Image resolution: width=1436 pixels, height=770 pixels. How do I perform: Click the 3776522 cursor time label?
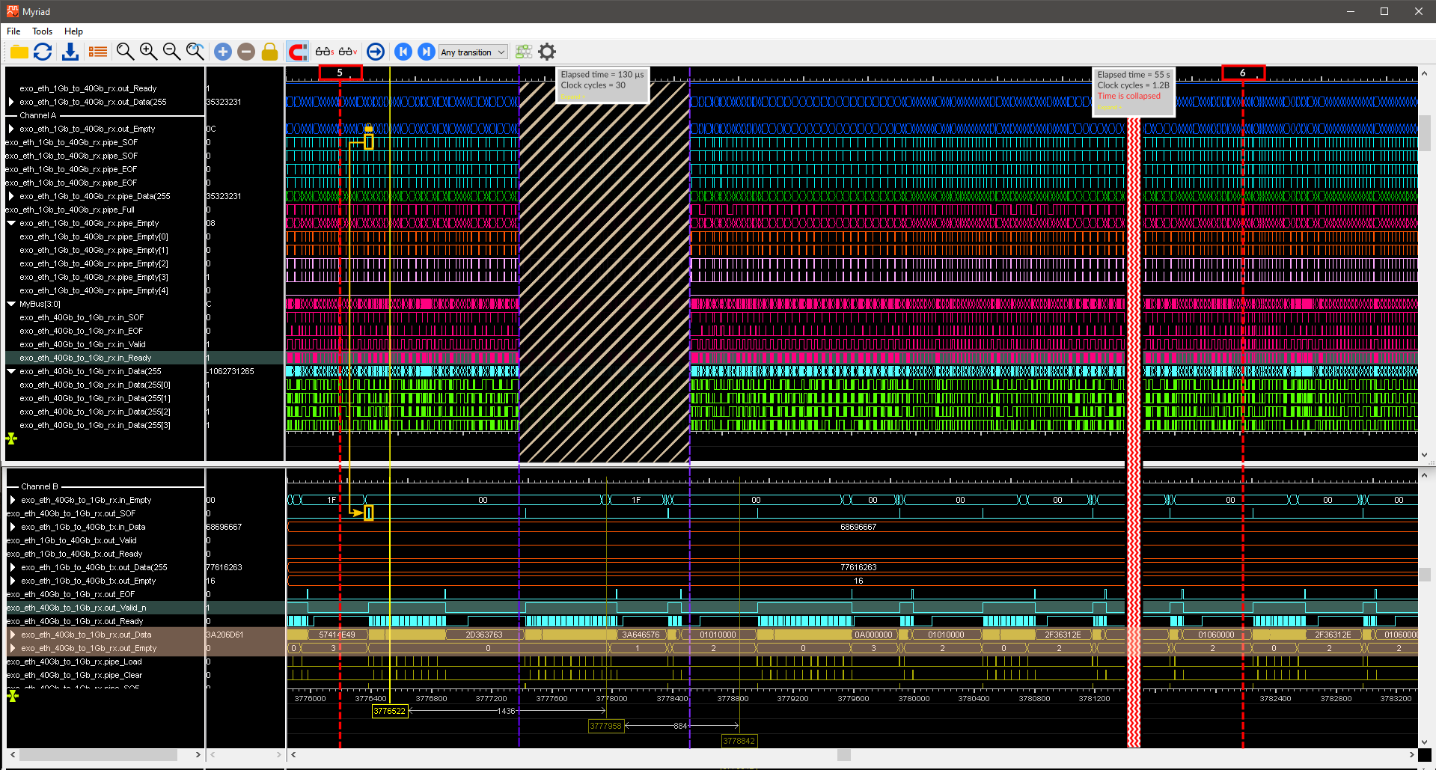coord(389,711)
